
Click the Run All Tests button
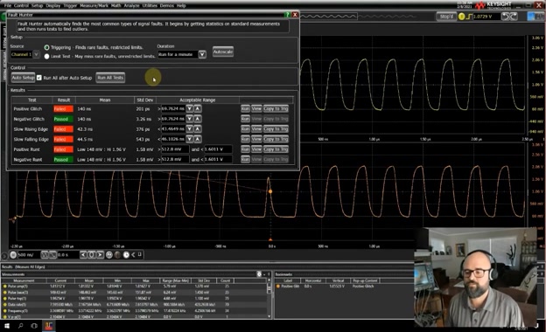point(110,78)
